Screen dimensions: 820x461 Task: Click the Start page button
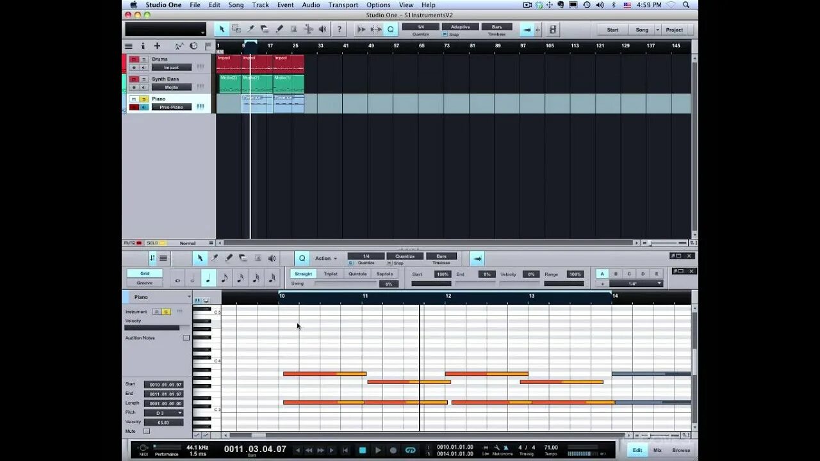(612, 29)
